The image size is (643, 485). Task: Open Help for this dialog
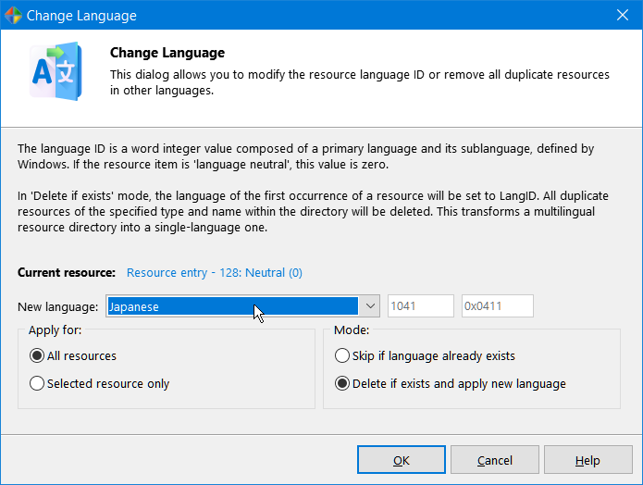pyautogui.click(x=588, y=460)
